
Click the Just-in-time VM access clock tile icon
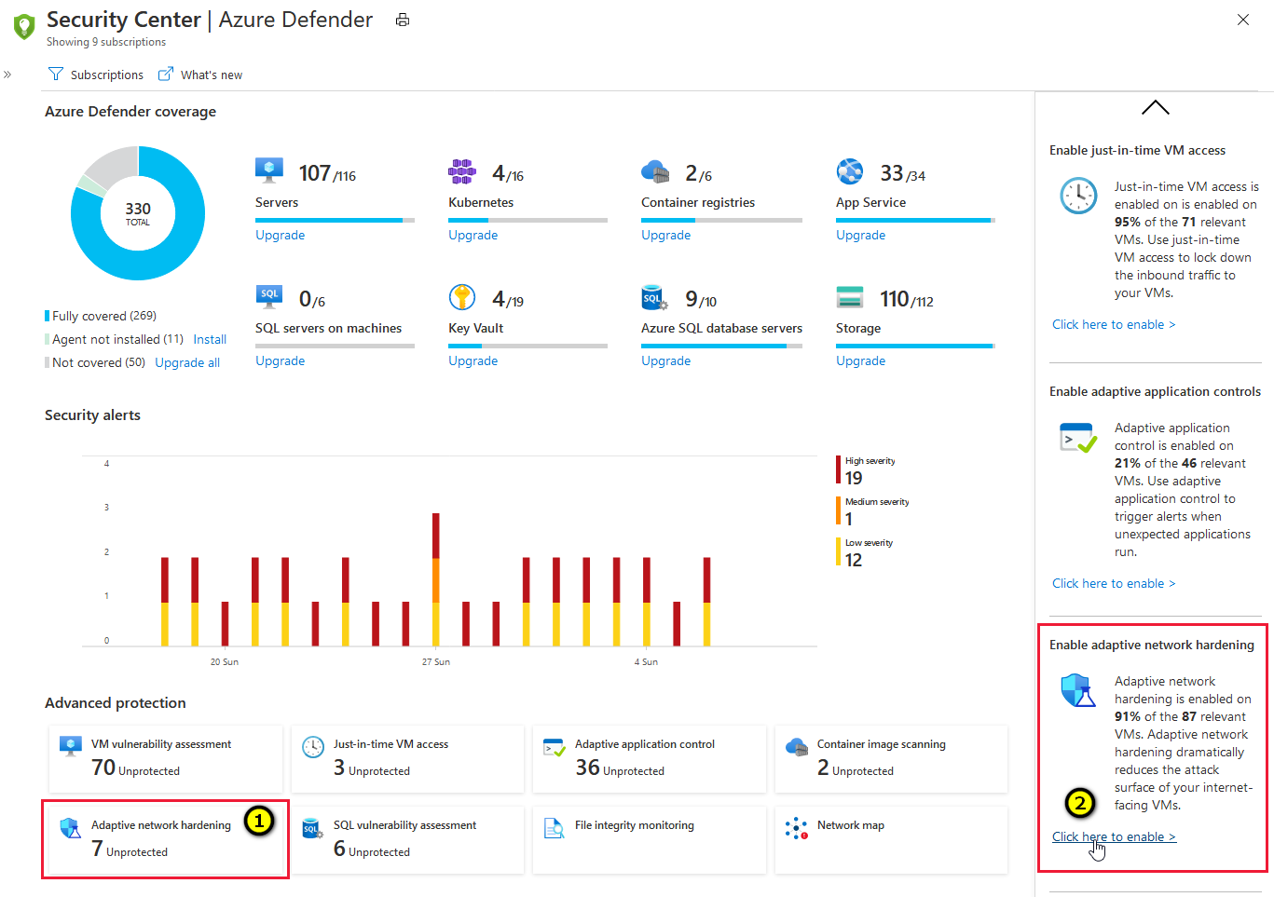(313, 747)
